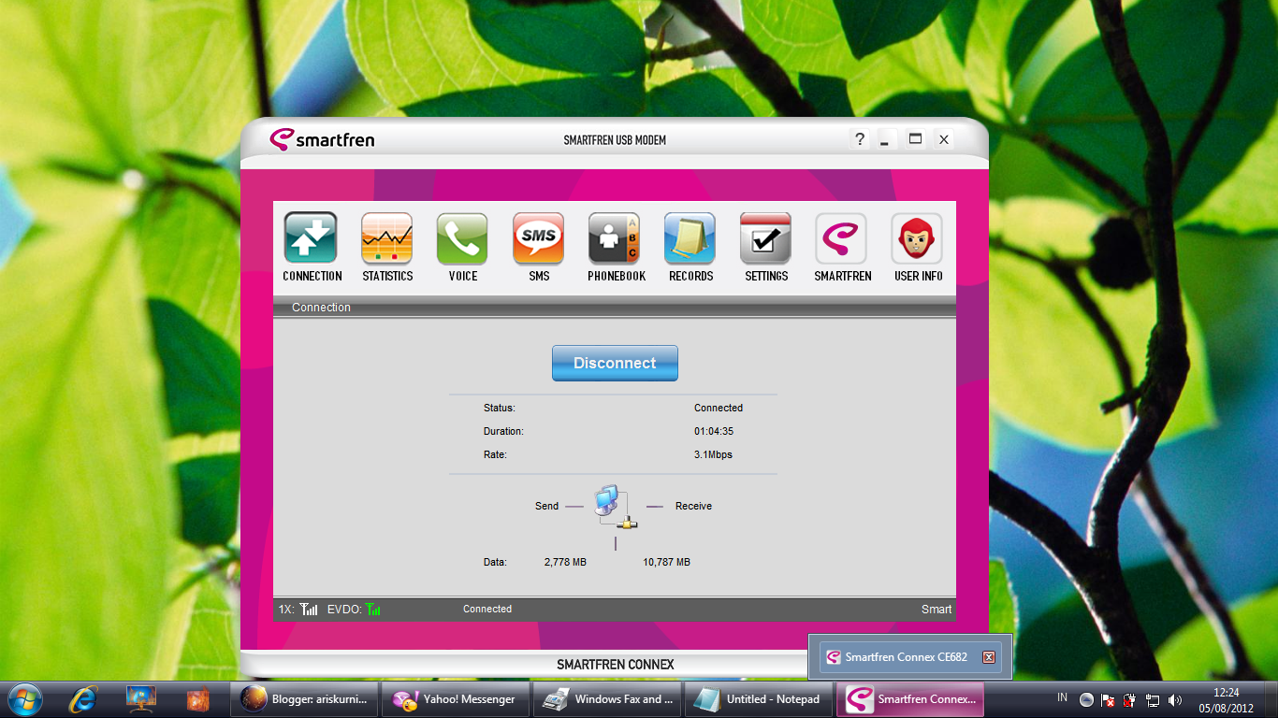Image resolution: width=1278 pixels, height=718 pixels.
Task: Maximize the Smartfren USB Modem window
Action: [916, 139]
